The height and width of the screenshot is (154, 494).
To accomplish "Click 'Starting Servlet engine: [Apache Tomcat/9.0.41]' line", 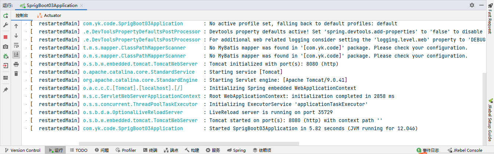I will 278,80.
